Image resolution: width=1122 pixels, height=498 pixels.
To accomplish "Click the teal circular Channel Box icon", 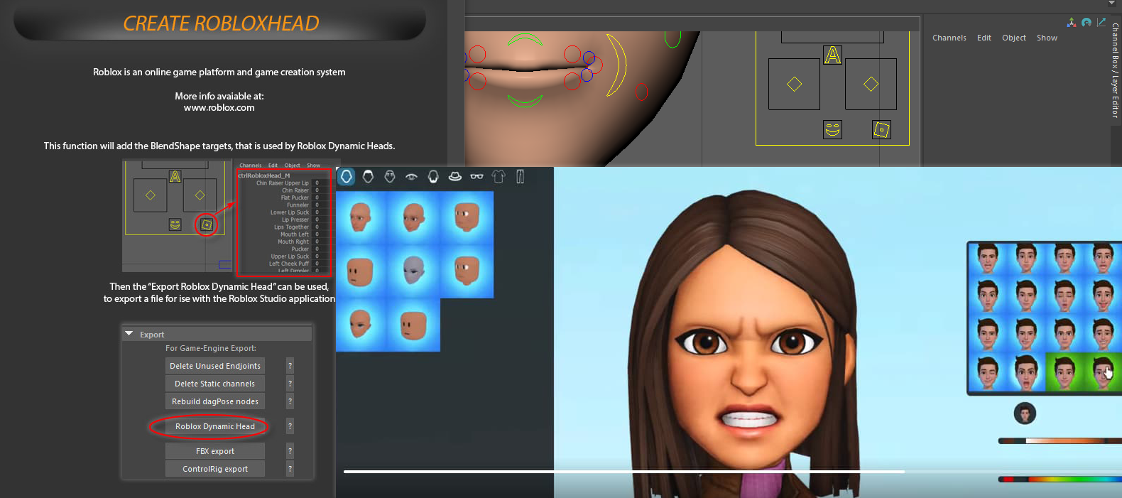I will [1086, 23].
